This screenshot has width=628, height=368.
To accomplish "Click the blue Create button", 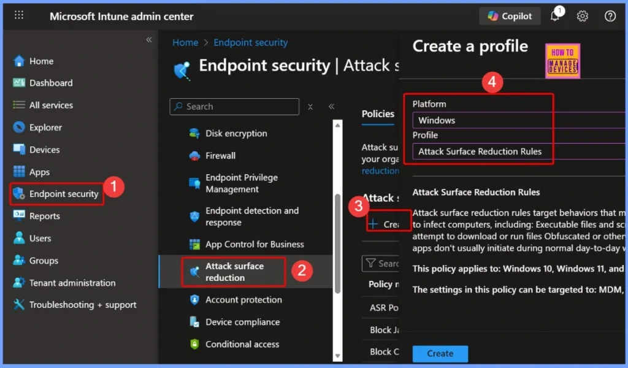I will (440, 353).
